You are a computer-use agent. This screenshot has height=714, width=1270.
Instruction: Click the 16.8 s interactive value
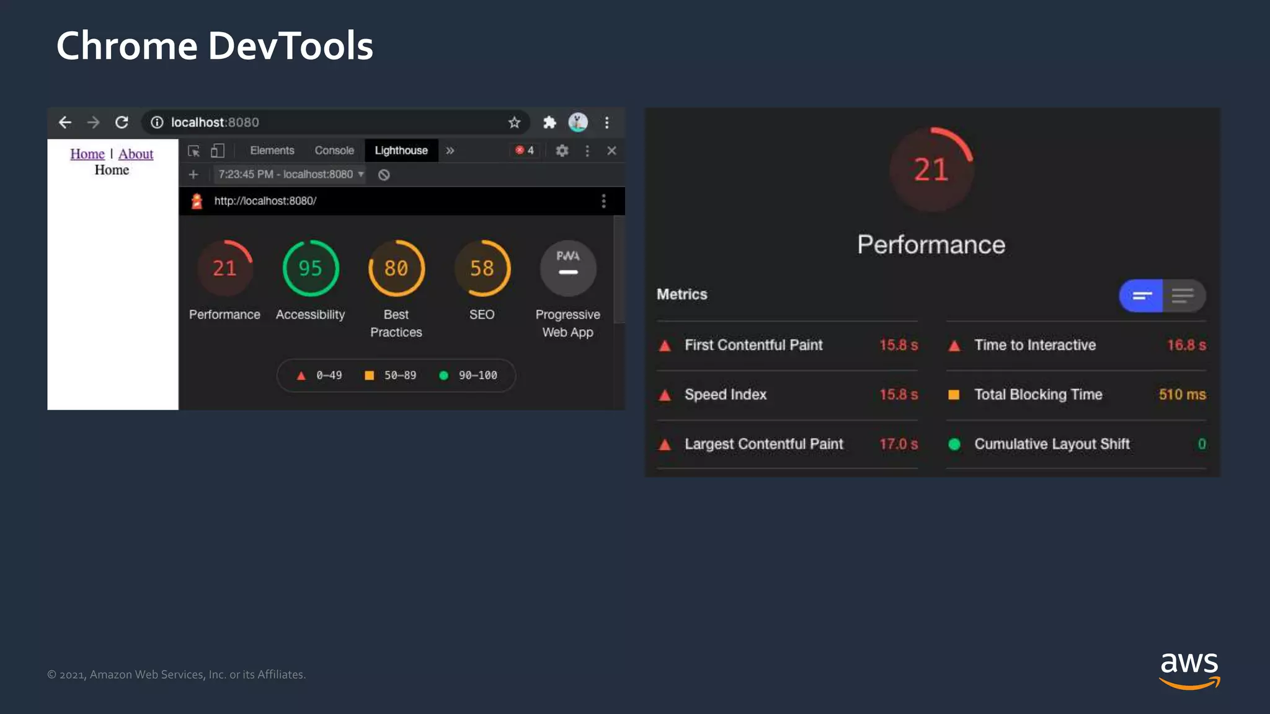(x=1187, y=345)
